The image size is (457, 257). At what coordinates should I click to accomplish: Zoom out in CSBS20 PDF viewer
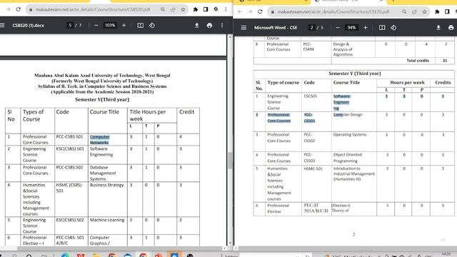pos(96,26)
